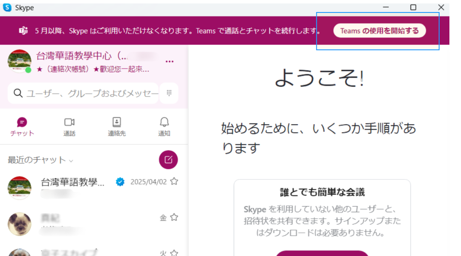461x256 pixels.
Task: Click the Skype logo in the title bar
Action: click(x=7, y=7)
